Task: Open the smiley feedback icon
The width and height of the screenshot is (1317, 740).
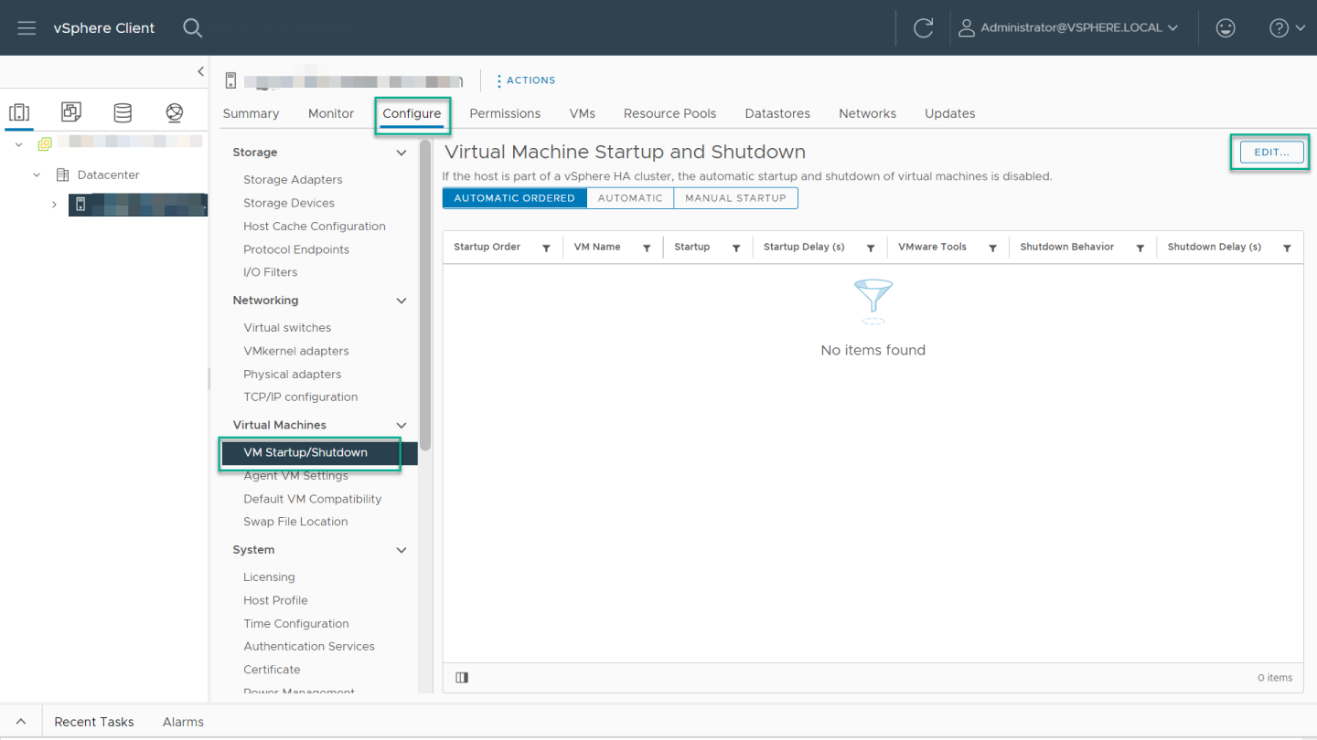Action: (x=1225, y=28)
